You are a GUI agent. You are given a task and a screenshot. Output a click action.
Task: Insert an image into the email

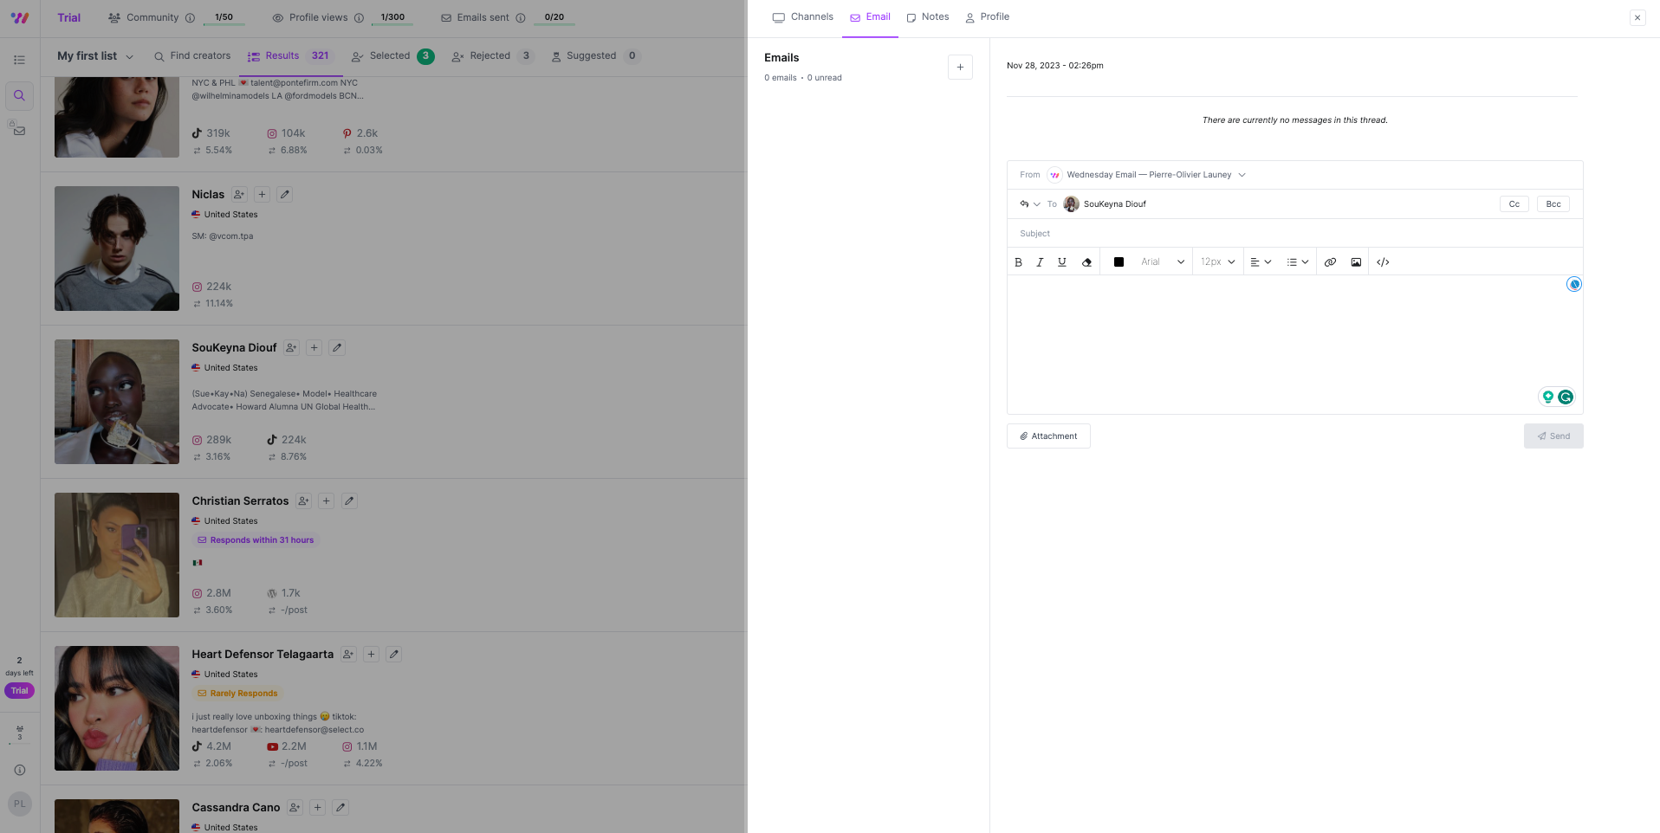click(1355, 262)
